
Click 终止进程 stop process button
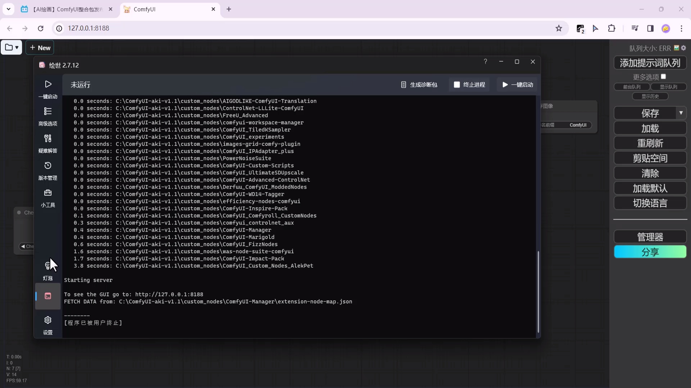coord(469,85)
